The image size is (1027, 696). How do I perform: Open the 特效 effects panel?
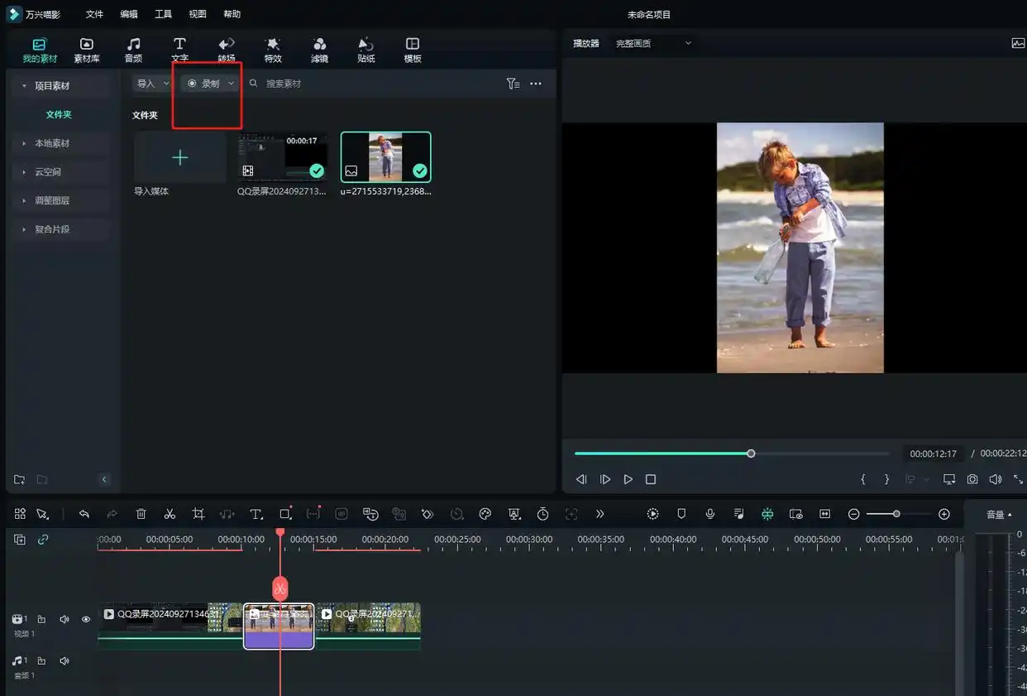(273, 50)
